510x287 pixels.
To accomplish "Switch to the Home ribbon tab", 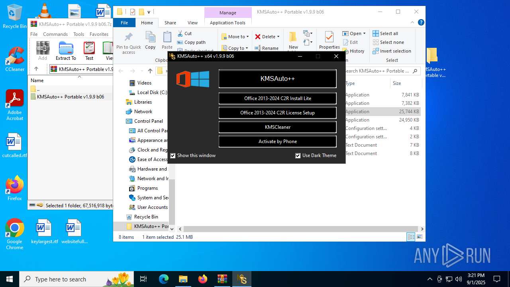I will (x=147, y=23).
